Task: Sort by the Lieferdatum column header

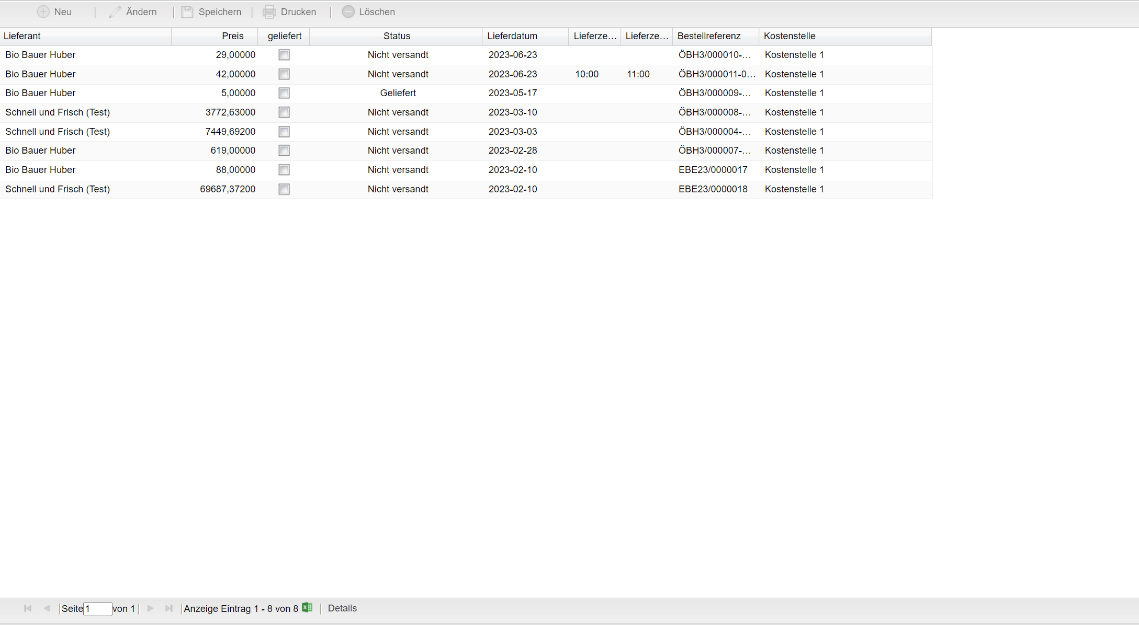Action: [512, 36]
